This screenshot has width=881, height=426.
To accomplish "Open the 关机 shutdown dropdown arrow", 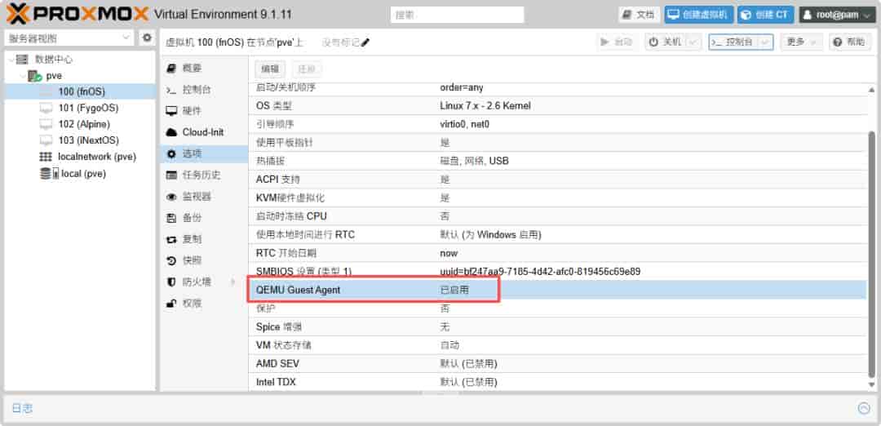I will [693, 42].
